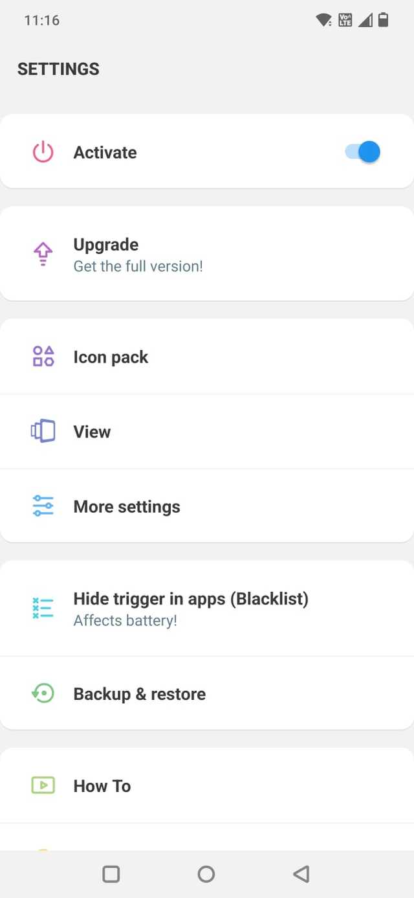Image resolution: width=414 pixels, height=898 pixels.
Task: Open the How To guide
Action: [x=102, y=786]
